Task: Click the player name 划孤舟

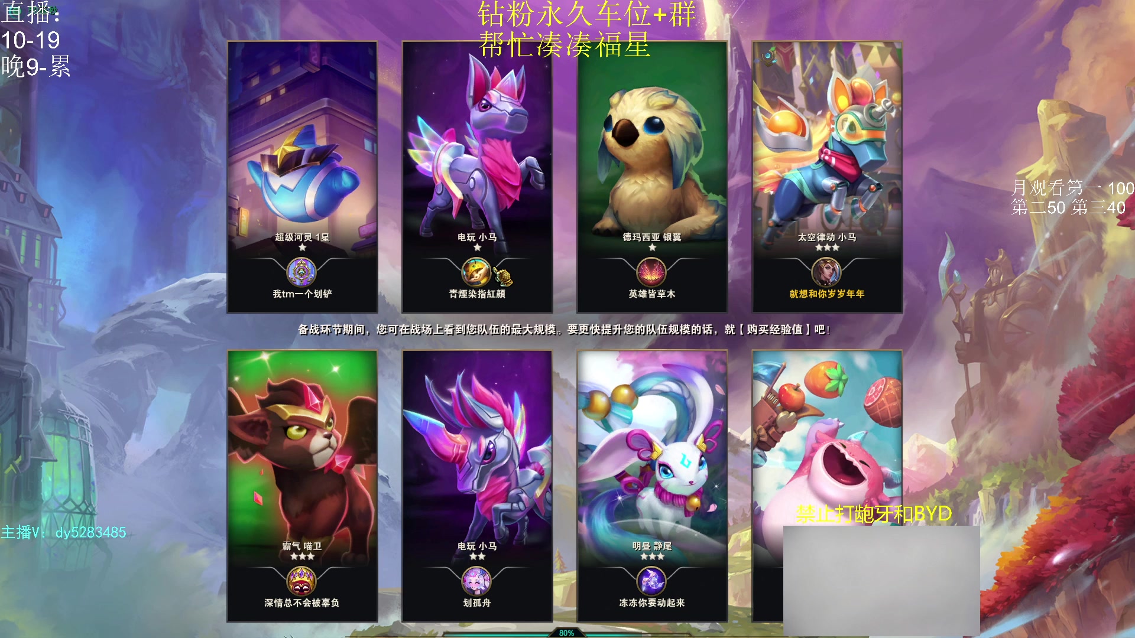Action: click(x=477, y=603)
